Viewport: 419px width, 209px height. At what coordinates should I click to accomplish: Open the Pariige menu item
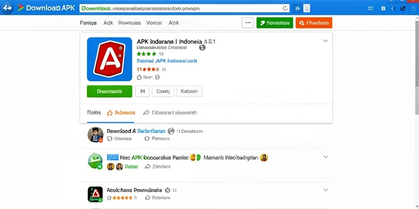click(x=88, y=23)
